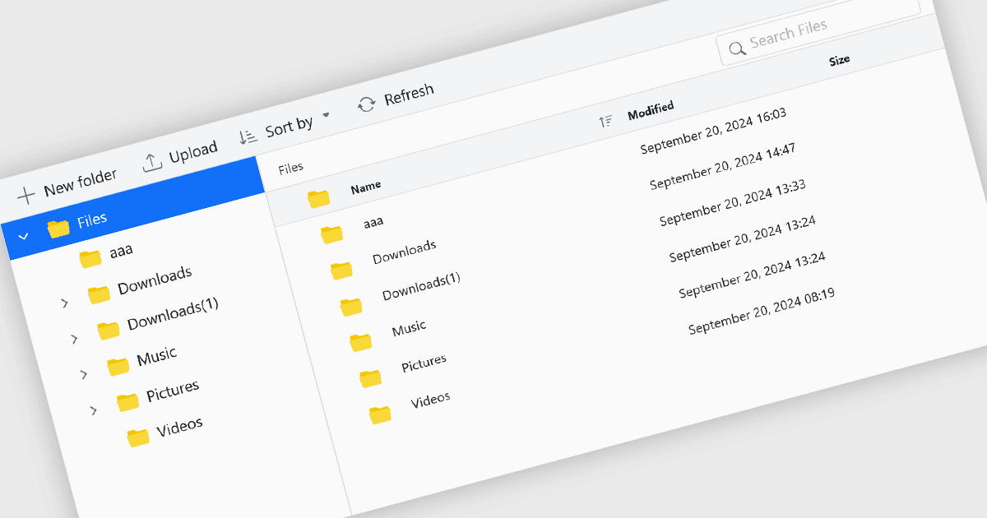
Task: Click the Pictures folder icon in file list
Action: coord(370,378)
